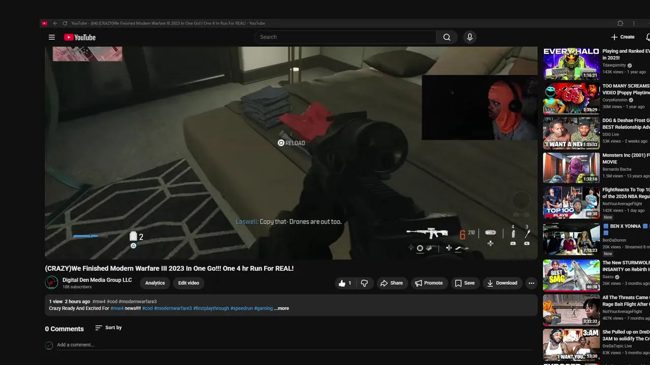Image resolution: width=650 pixels, height=365 pixels.
Task: Open the Monsters Inc (2001) movie thumbnail
Action: [571, 168]
